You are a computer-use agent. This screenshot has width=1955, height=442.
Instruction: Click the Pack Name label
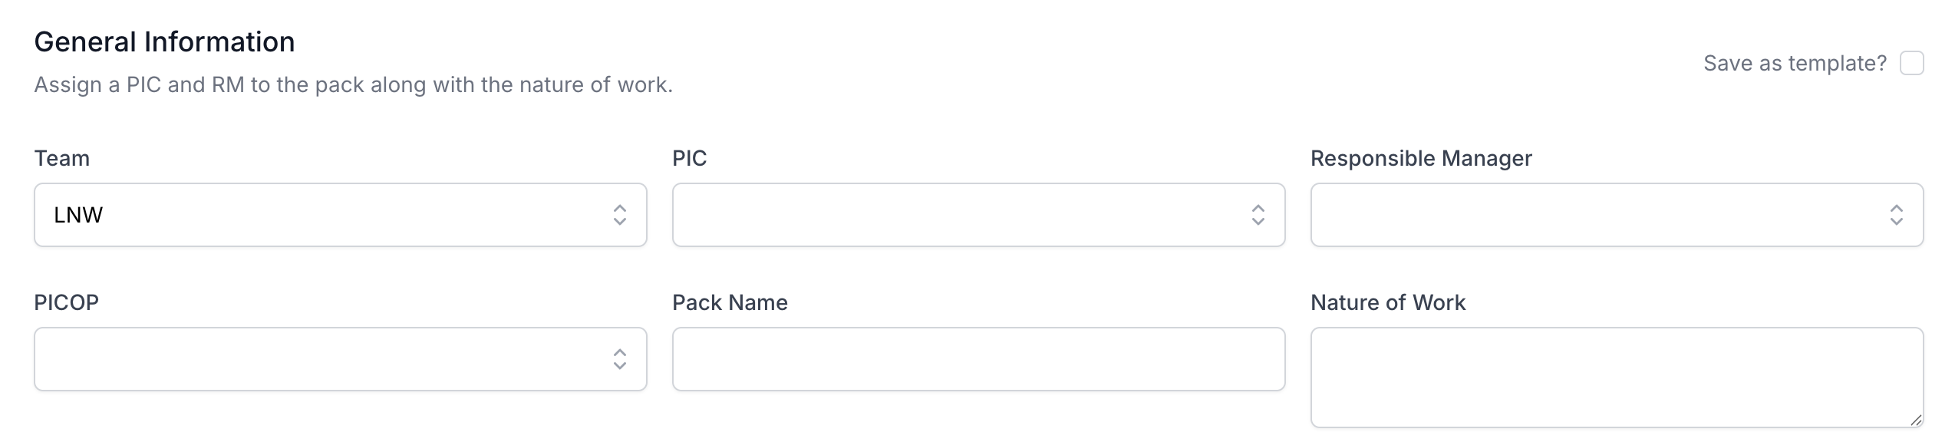pos(730,302)
